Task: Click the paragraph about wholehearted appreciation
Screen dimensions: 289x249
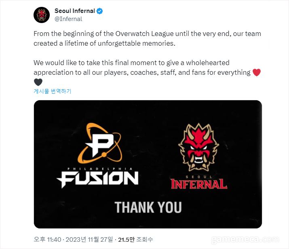Action: pos(147,72)
